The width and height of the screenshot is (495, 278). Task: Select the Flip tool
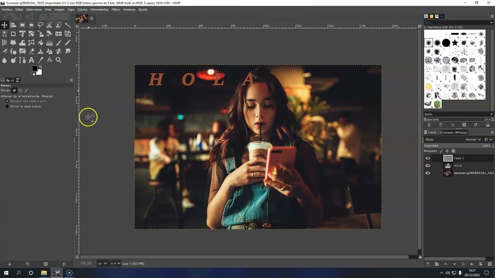pyautogui.click(x=58, y=34)
